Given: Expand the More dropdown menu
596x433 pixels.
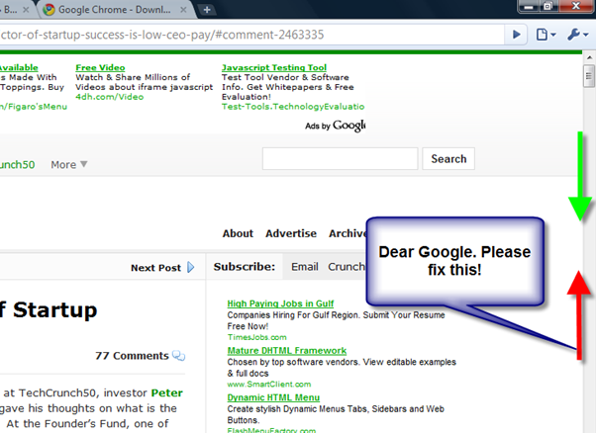Looking at the screenshot, I should (68, 165).
